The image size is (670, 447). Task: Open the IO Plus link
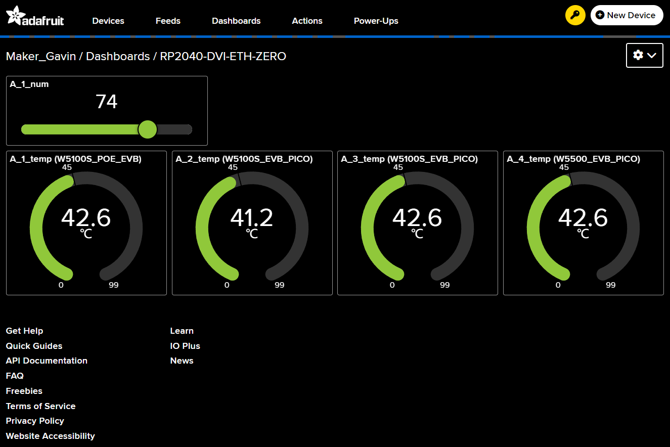point(185,346)
